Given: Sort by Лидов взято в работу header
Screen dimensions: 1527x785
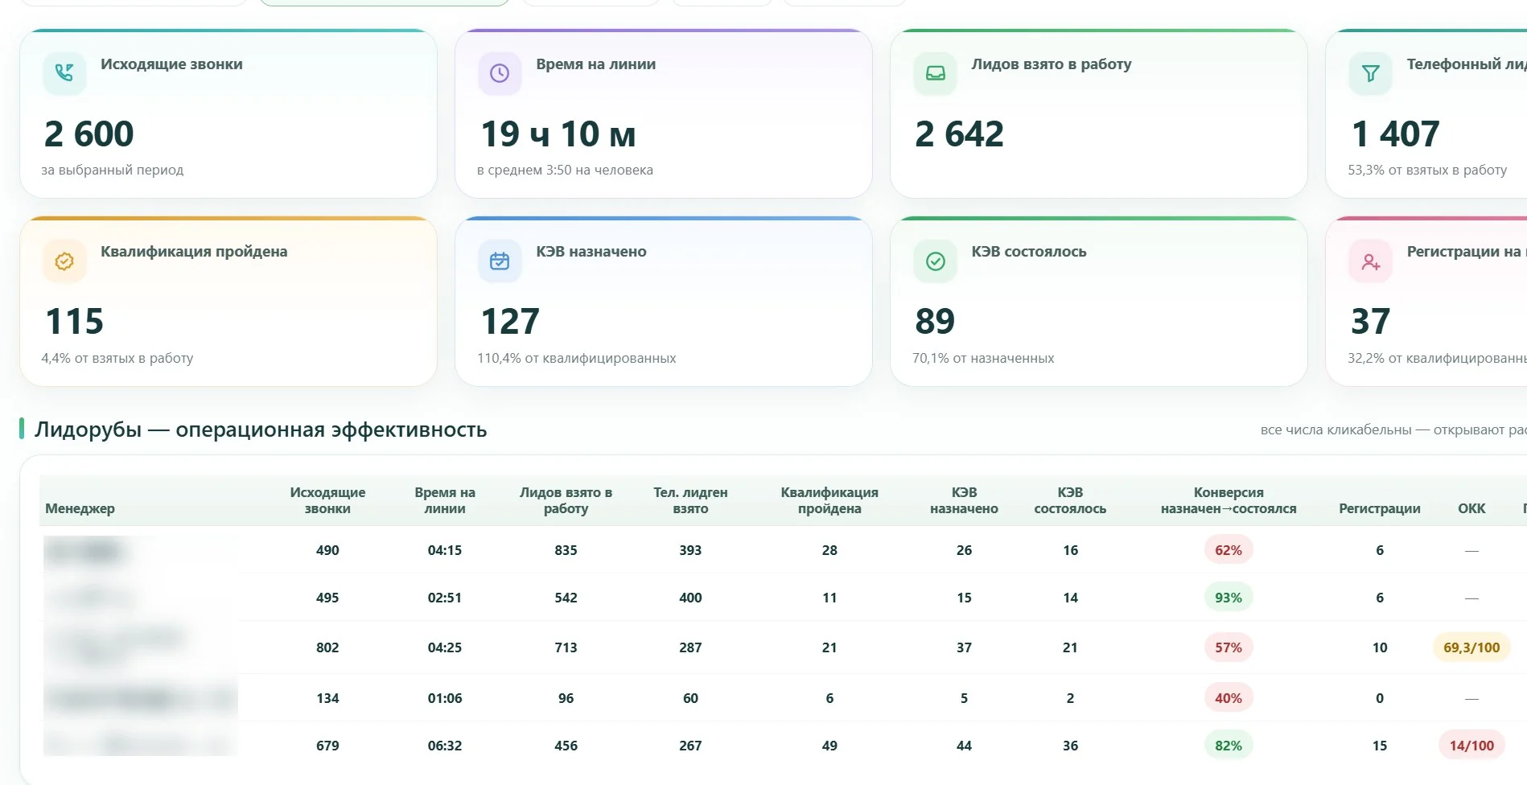Looking at the screenshot, I should (x=566, y=500).
